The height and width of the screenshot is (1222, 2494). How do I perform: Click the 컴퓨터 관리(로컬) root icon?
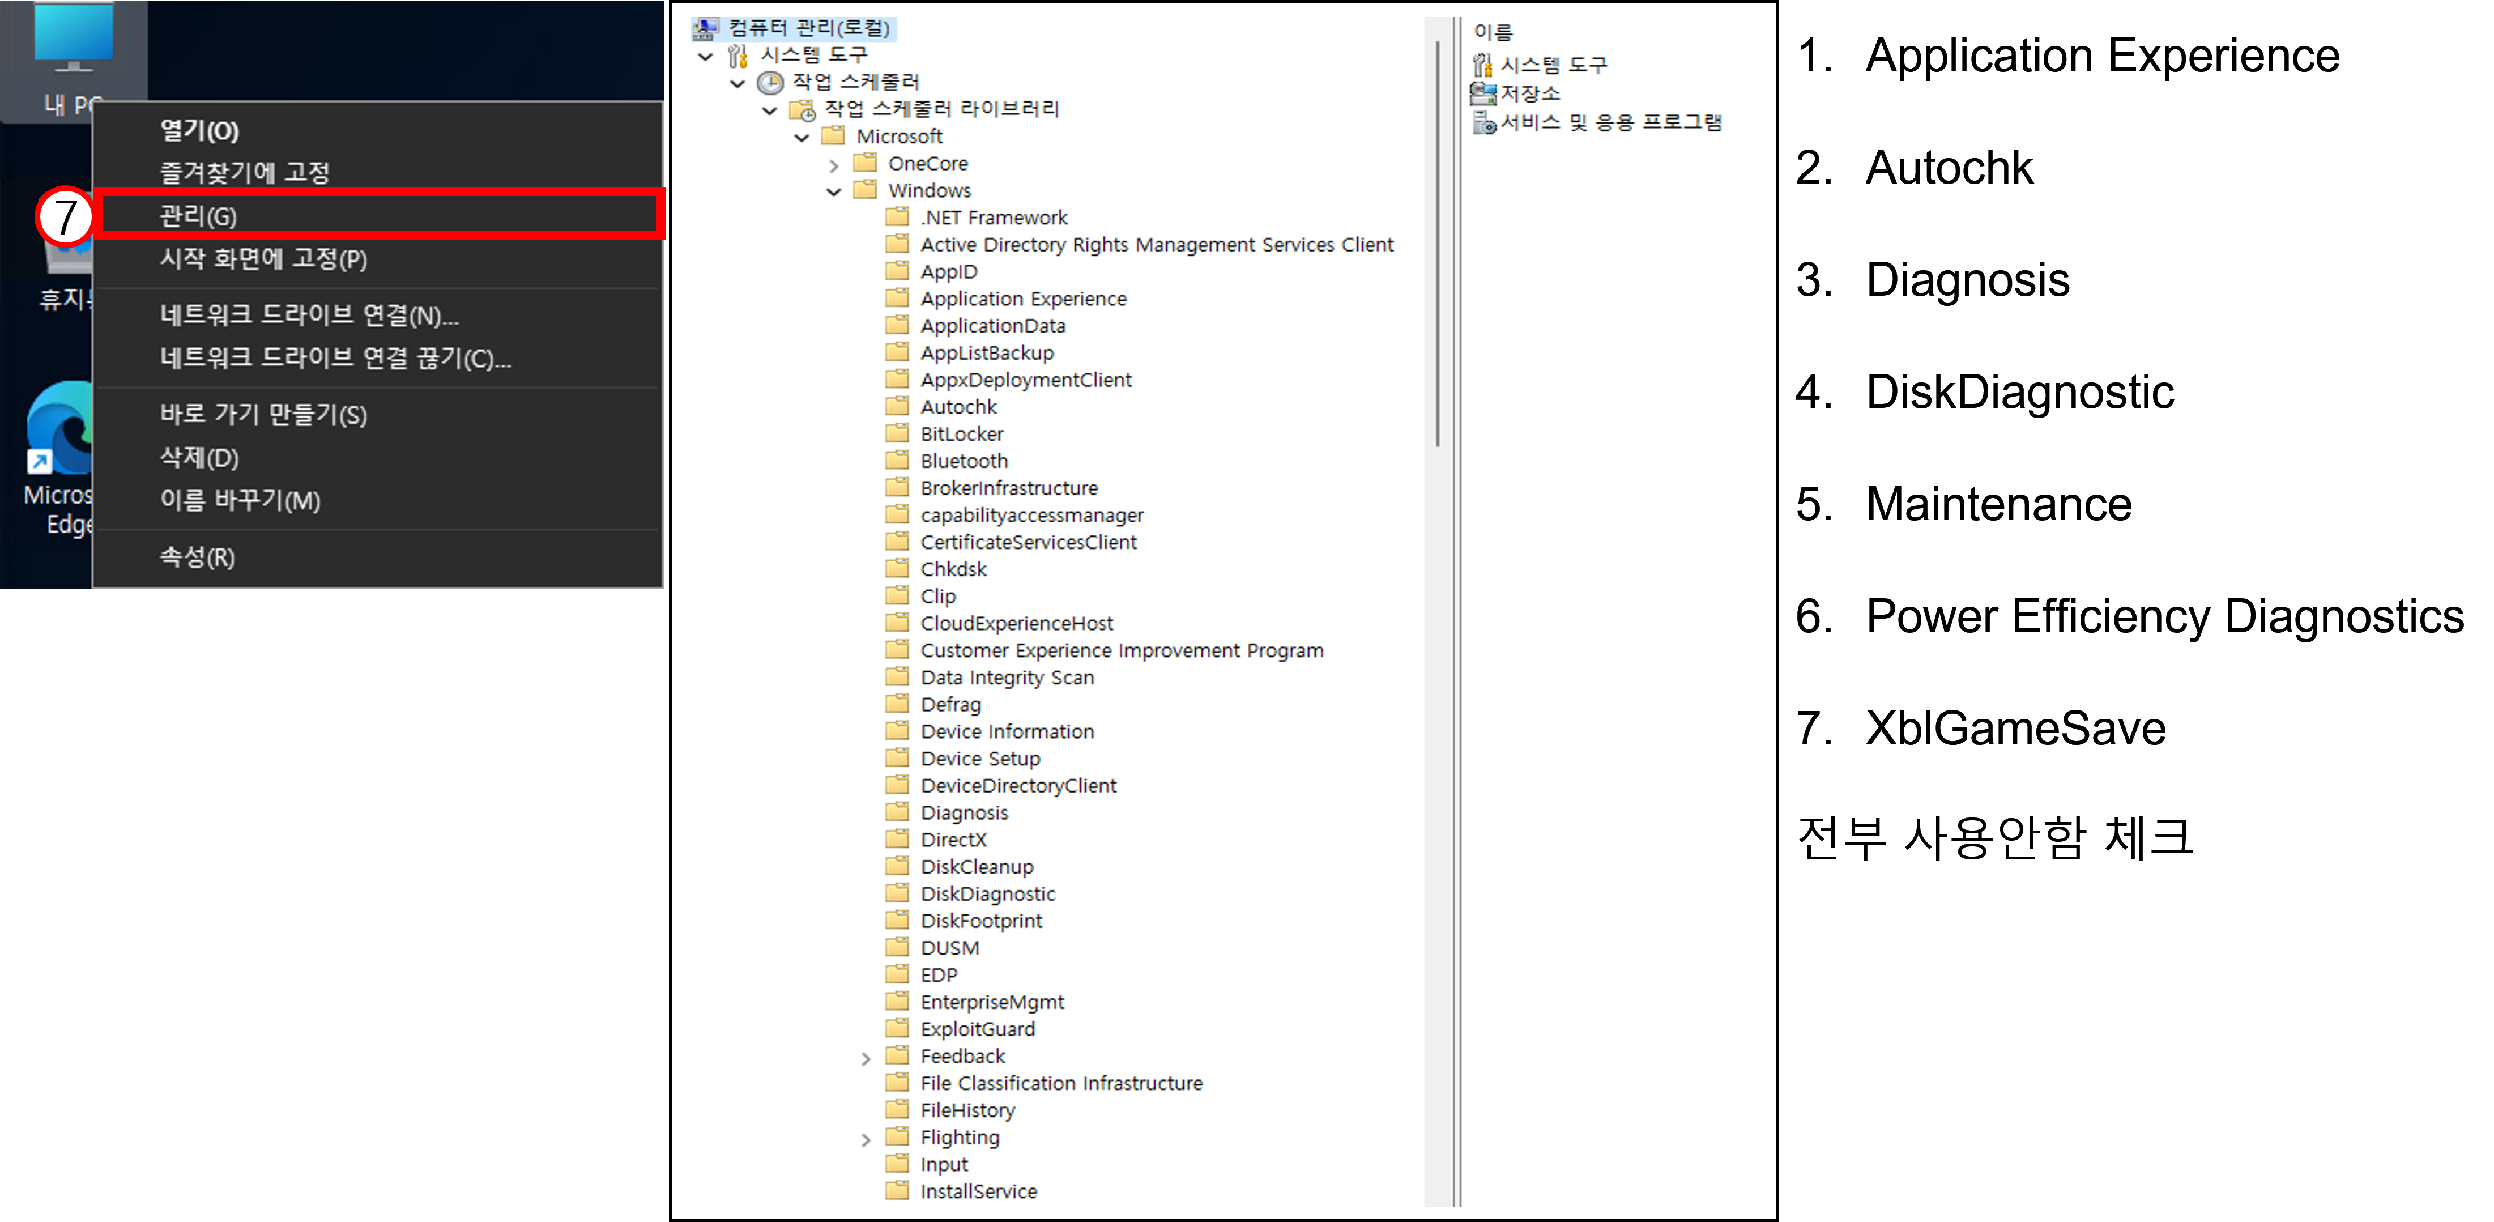pos(706,28)
